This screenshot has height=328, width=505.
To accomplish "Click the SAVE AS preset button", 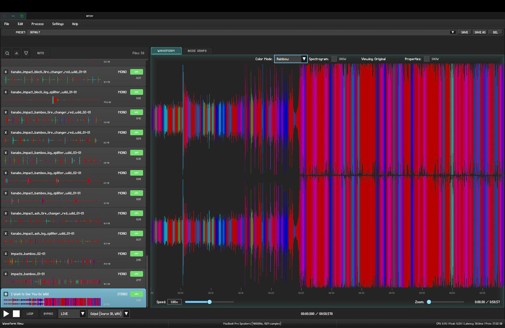I will [x=479, y=32].
